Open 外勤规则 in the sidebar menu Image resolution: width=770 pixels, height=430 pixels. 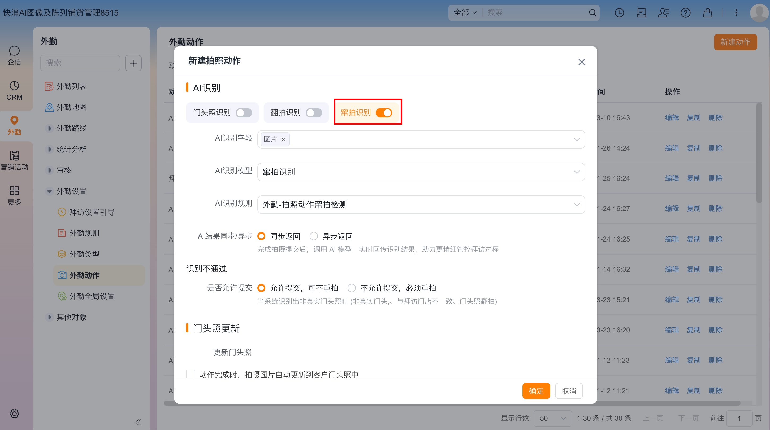(84, 233)
